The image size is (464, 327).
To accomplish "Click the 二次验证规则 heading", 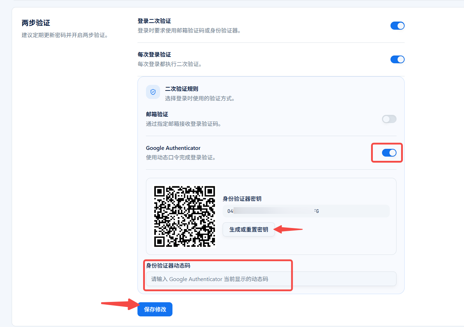I will (x=182, y=89).
